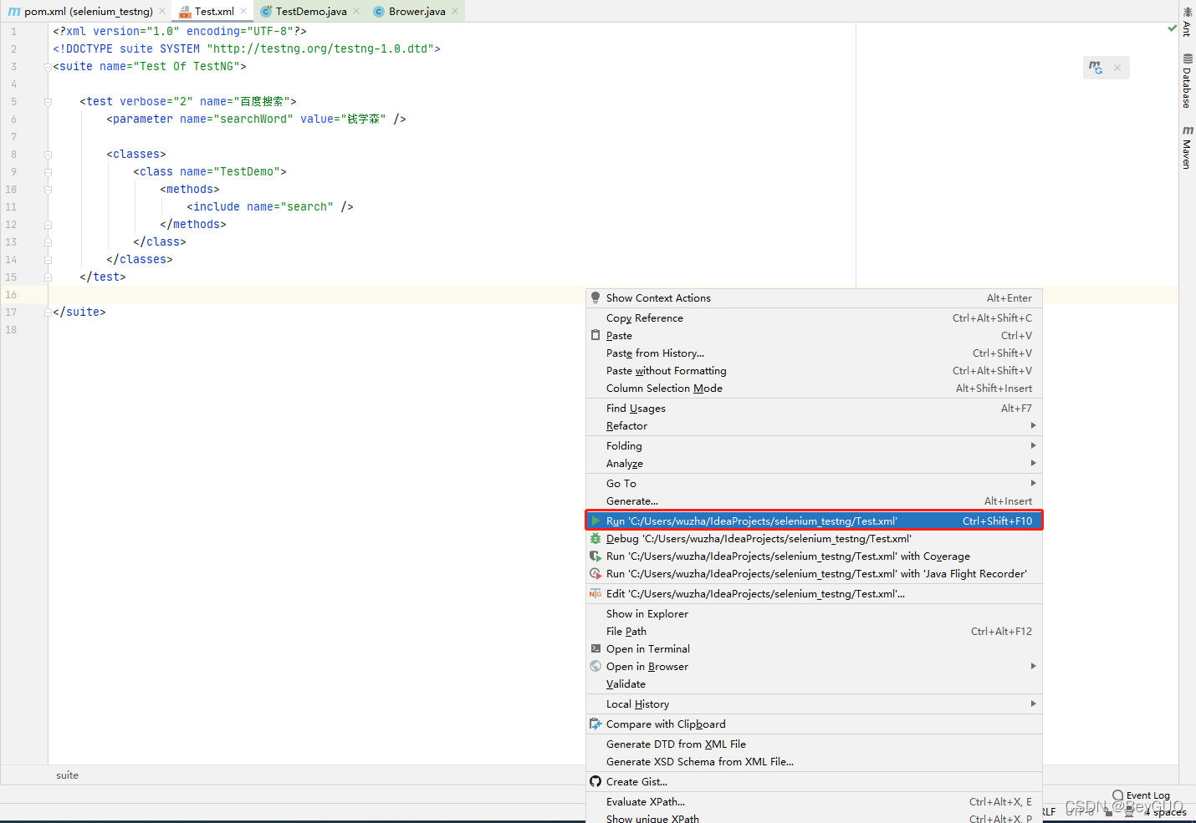This screenshot has width=1196, height=823.
Task: Switch to the pom.xml (selenium_testng) tab
Action: point(88,12)
